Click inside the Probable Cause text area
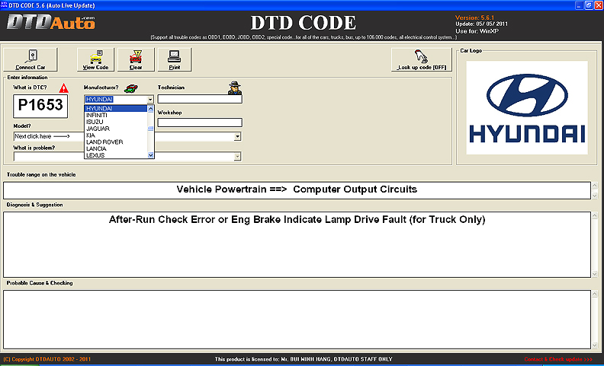Image resolution: width=604 pixels, height=366 pixels. (x=297, y=320)
